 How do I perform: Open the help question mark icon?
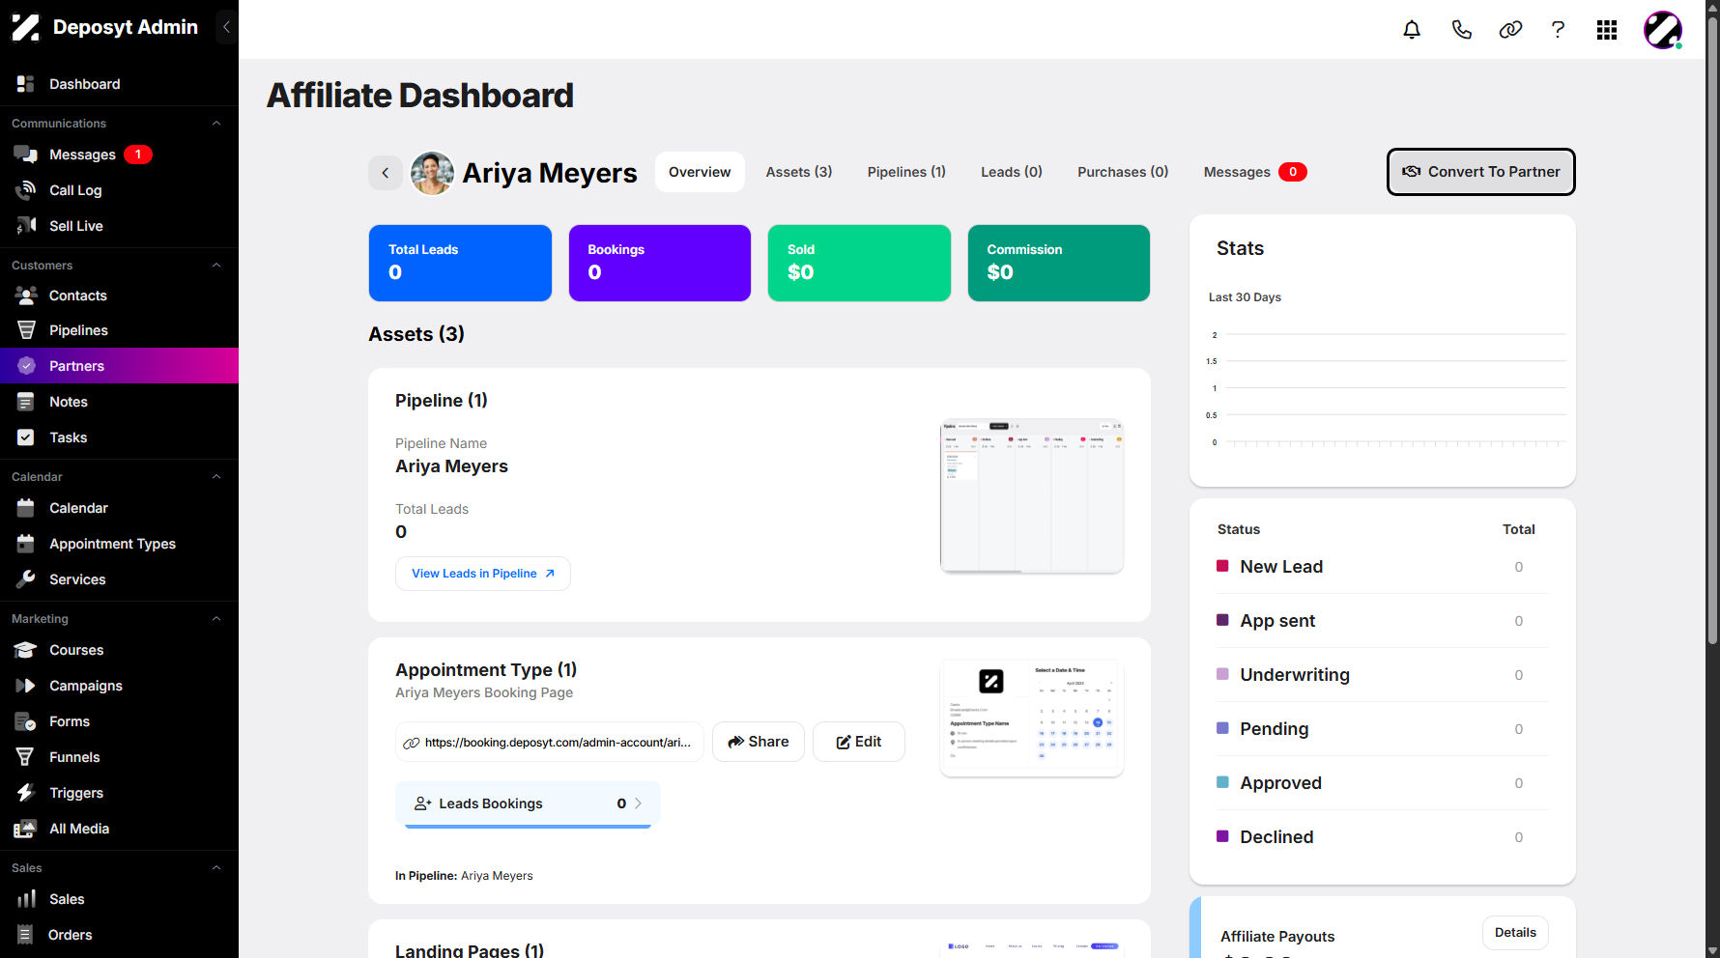[1558, 30]
